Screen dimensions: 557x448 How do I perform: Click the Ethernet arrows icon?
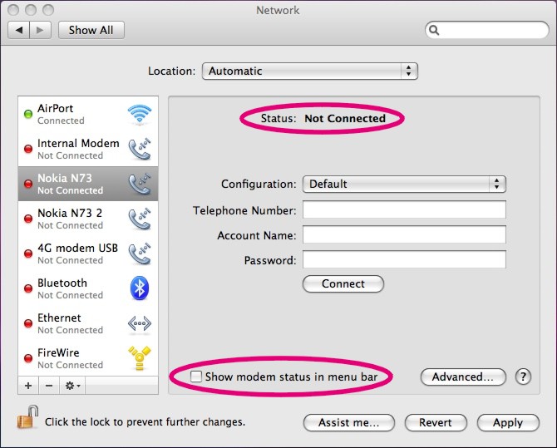point(140,323)
